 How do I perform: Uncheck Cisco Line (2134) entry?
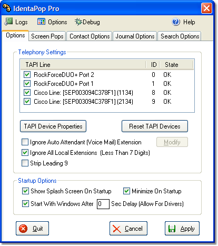point(27,102)
